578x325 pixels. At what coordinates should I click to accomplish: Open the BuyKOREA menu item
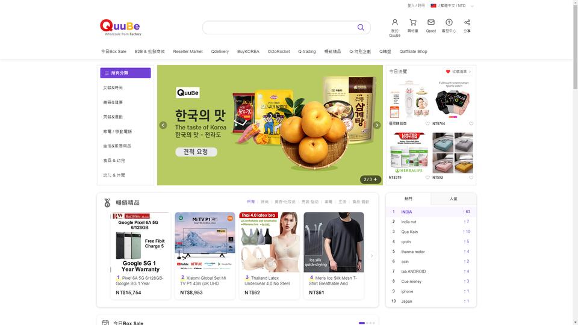(x=248, y=52)
